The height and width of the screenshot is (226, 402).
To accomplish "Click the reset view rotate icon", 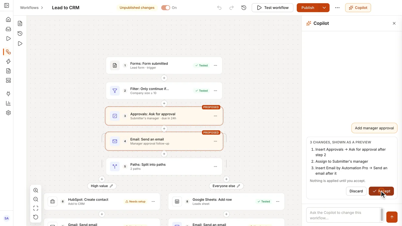I will click(36, 217).
